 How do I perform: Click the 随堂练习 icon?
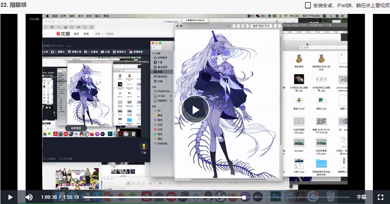click(x=114, y=52)
